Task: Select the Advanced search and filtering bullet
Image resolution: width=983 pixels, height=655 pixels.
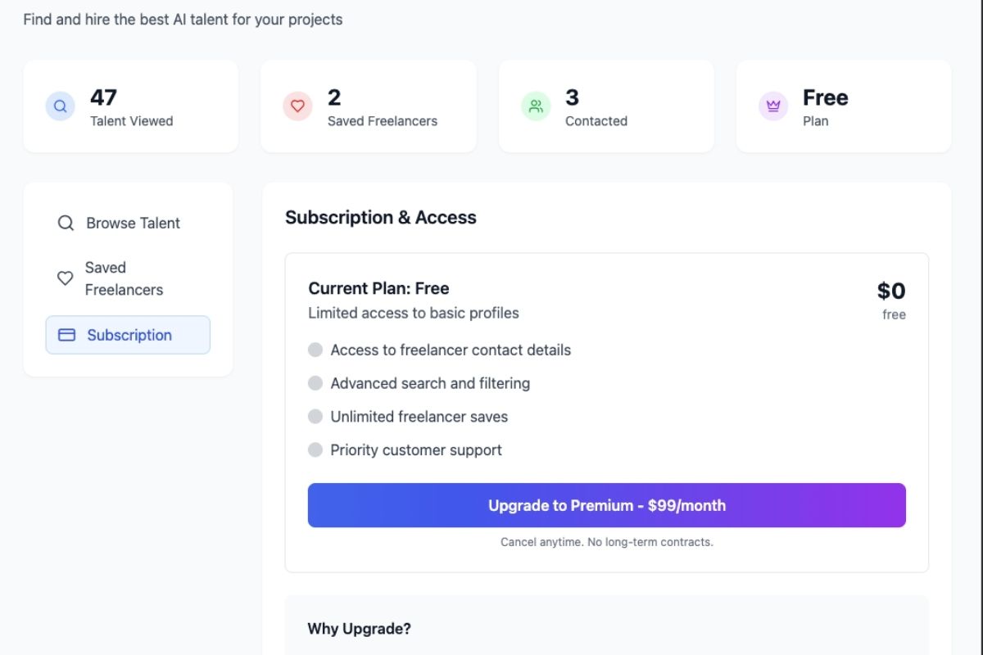Action: tap(315, 383)
